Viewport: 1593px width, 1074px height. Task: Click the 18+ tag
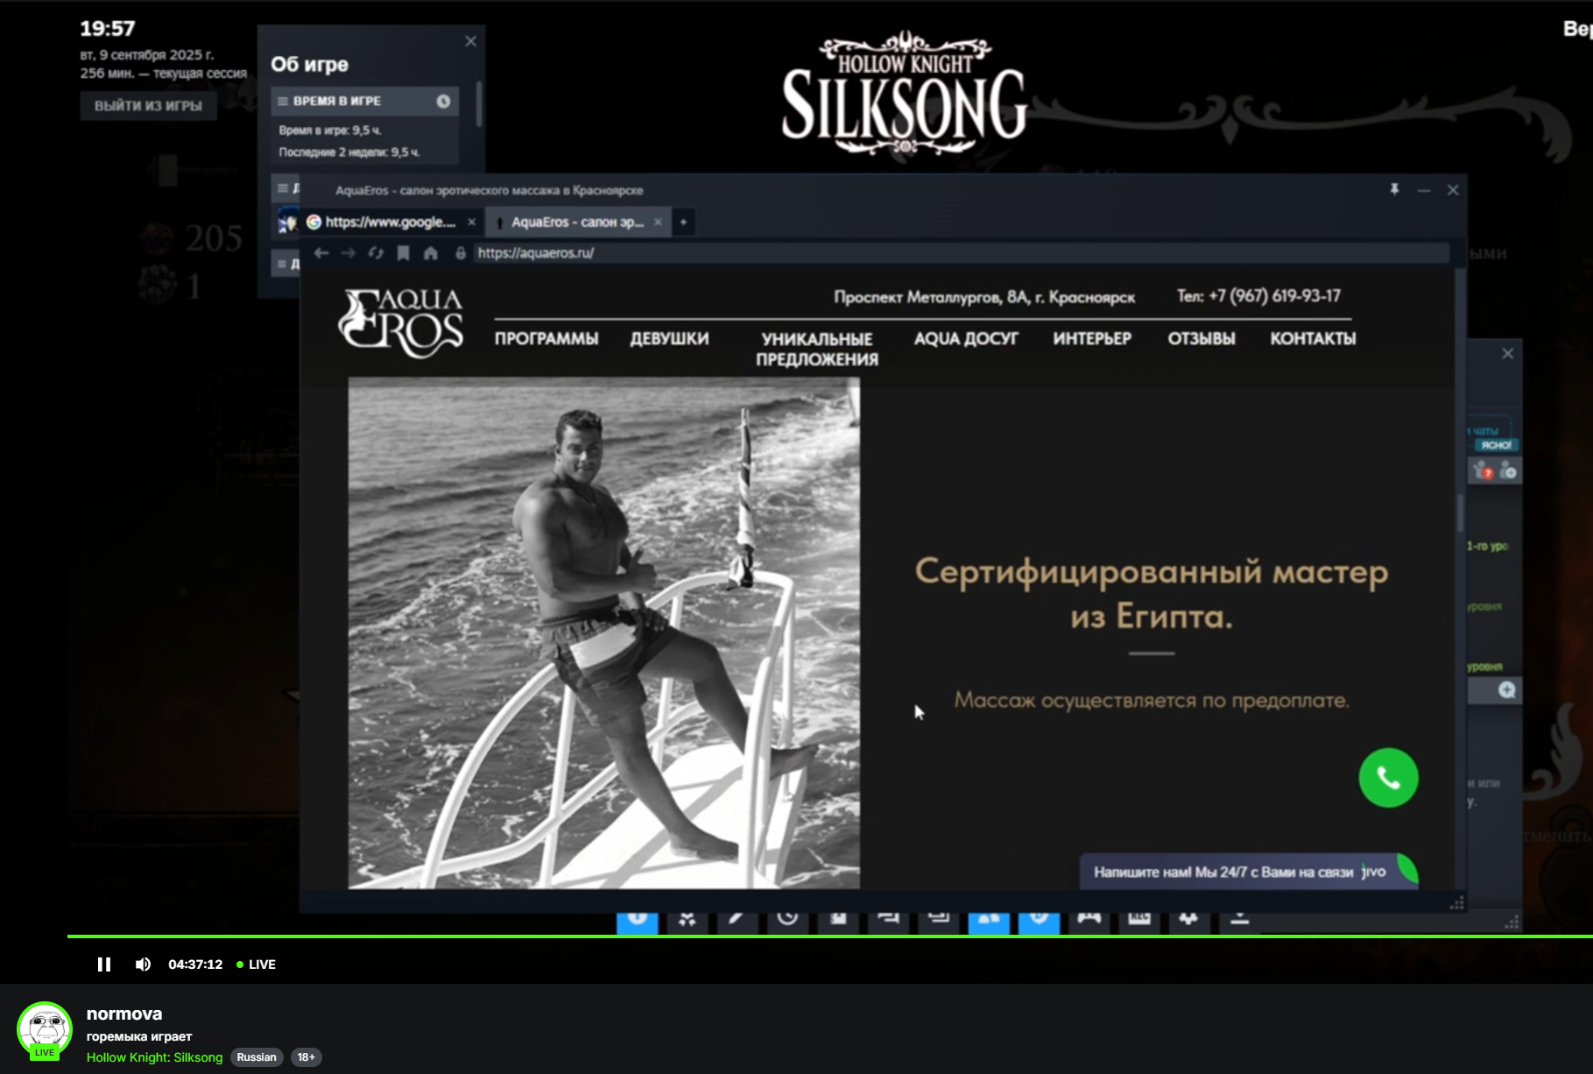click(x=306, y=1057)
